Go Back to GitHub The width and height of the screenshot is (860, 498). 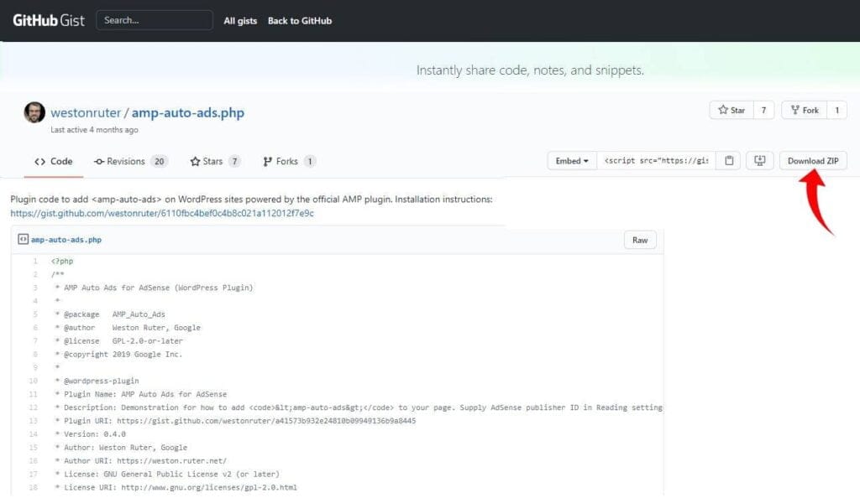point(300,21)
